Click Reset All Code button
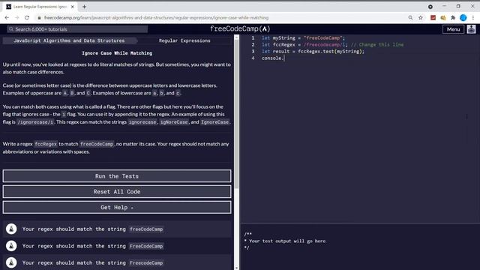480x270 pixels. [117, 192]
